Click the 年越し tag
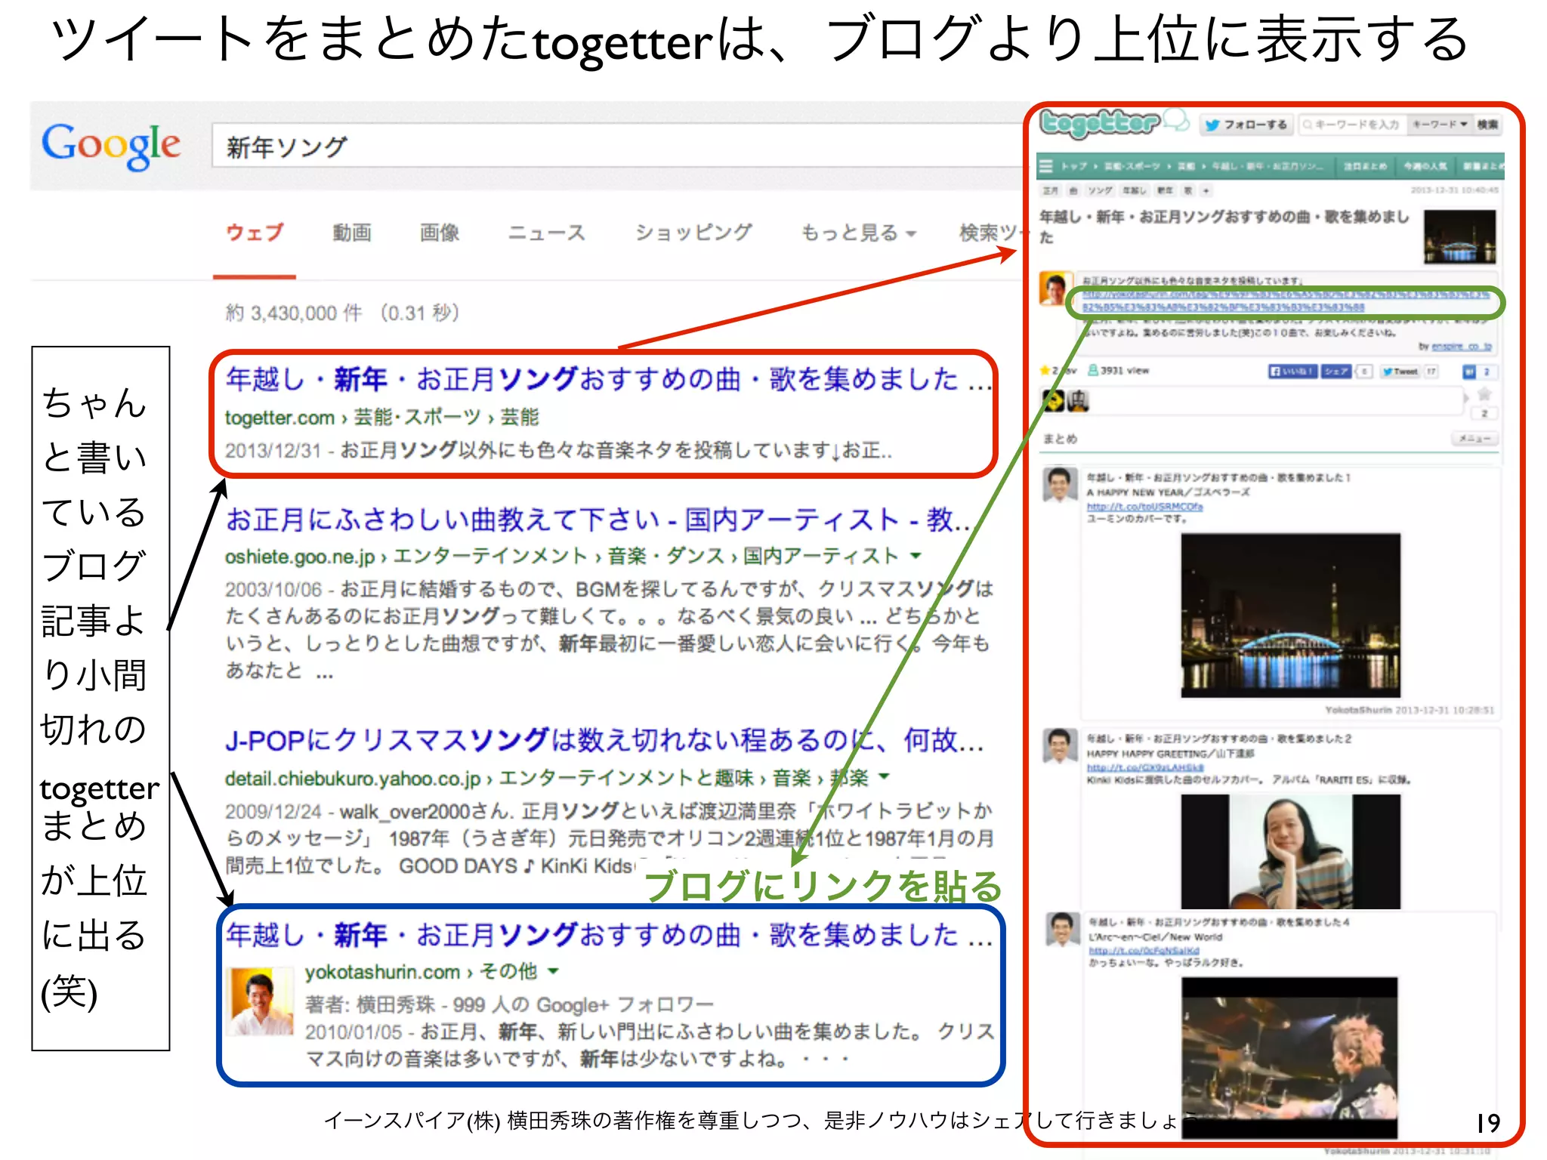 point(1135,191)
